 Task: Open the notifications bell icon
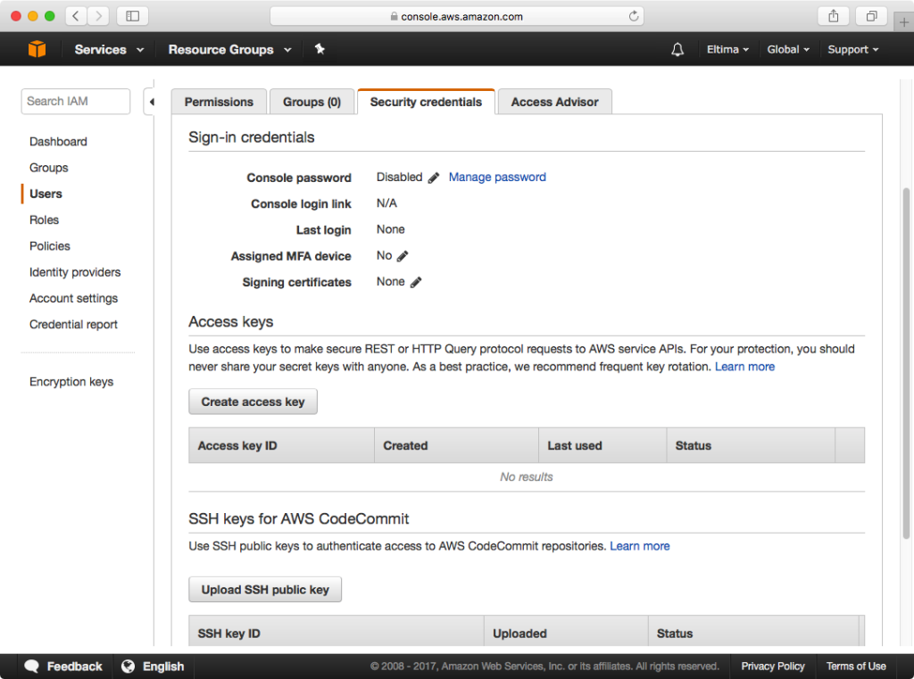677,49
